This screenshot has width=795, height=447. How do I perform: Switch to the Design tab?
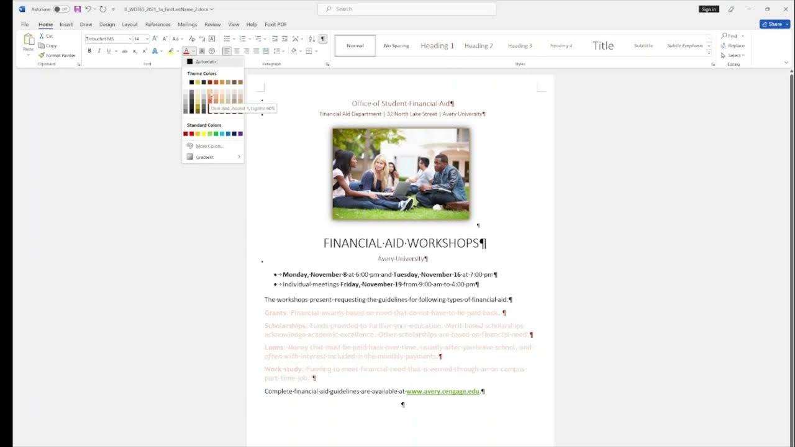click(x=107, y=24)
